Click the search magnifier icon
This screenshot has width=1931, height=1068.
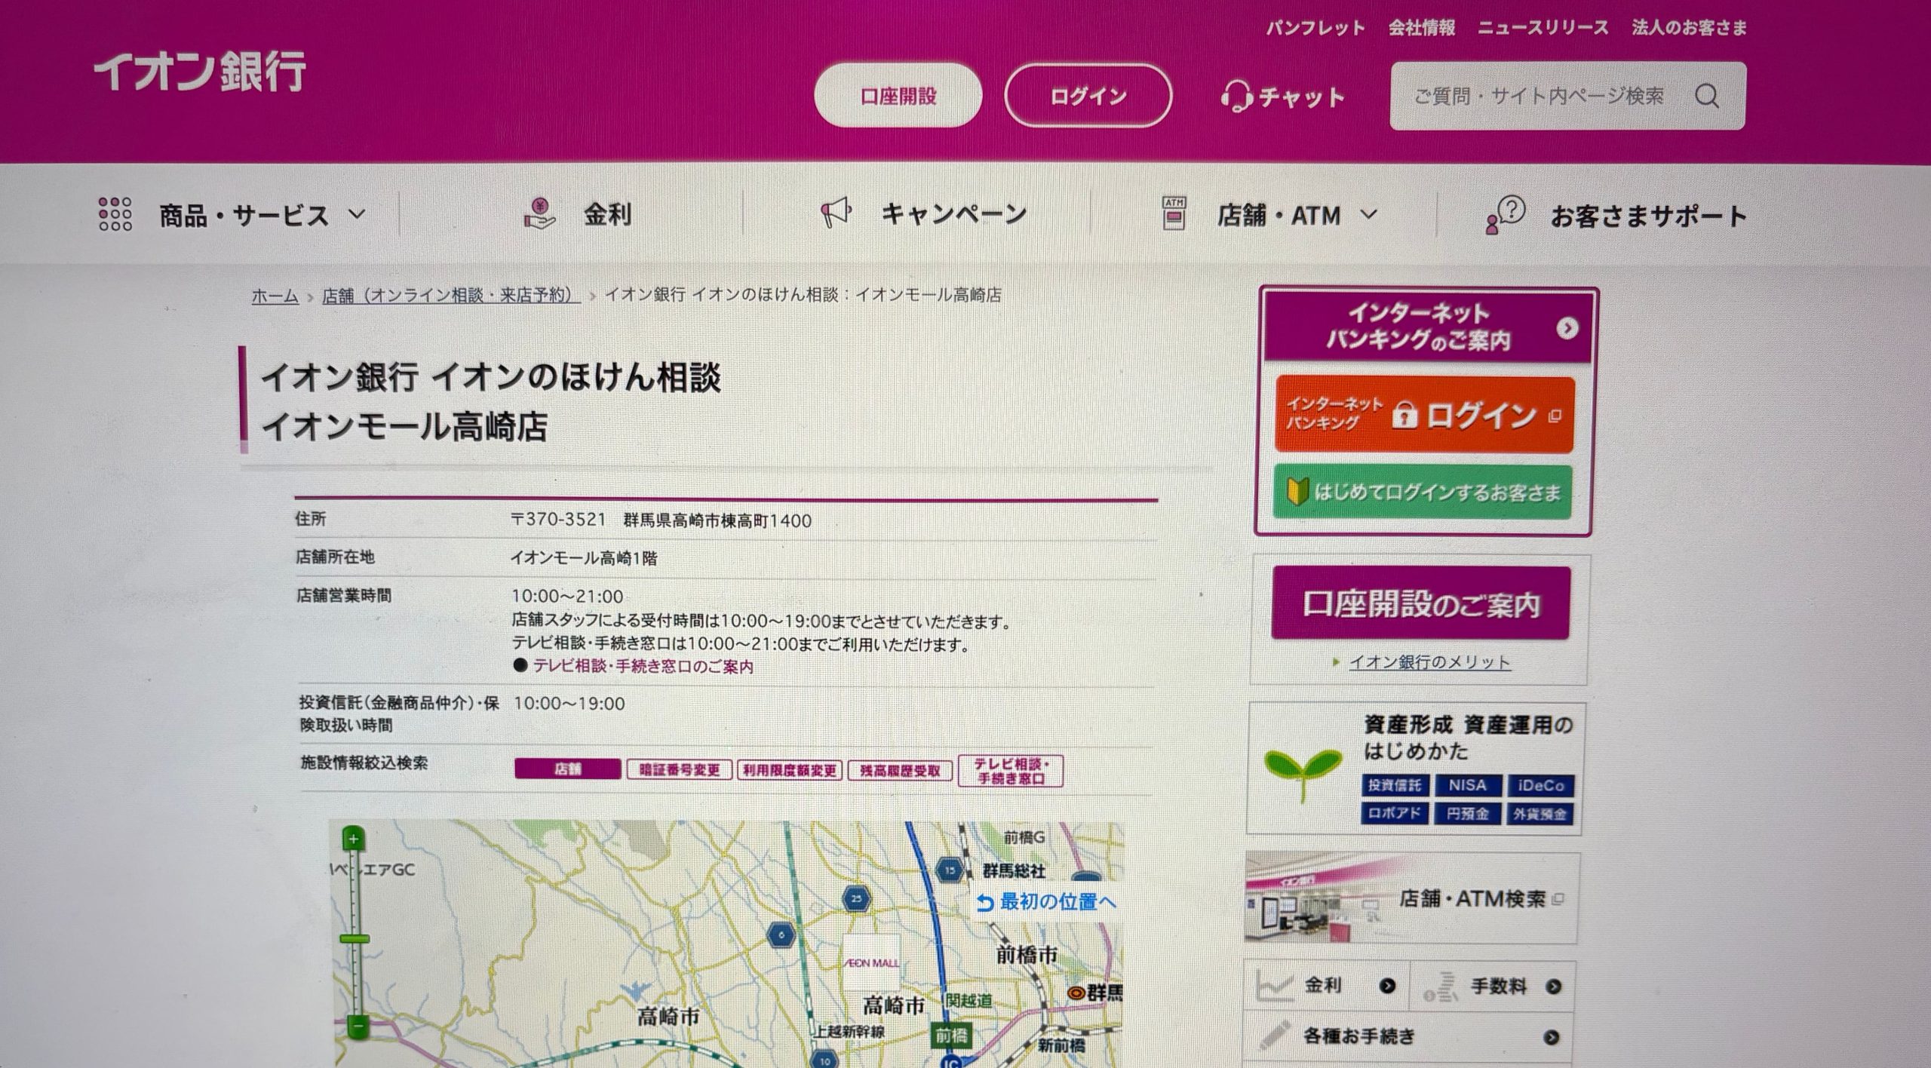pos(1707,97)
